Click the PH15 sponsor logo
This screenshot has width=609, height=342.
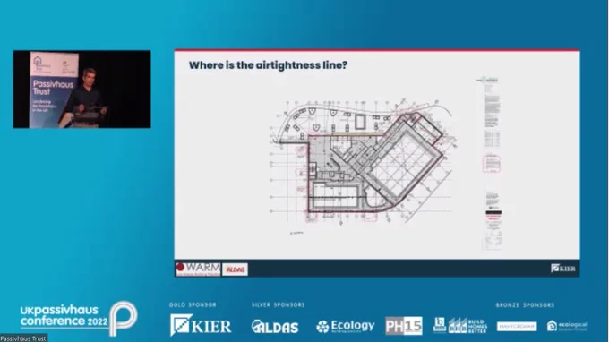pyautogui.click(x=404, y=326)
